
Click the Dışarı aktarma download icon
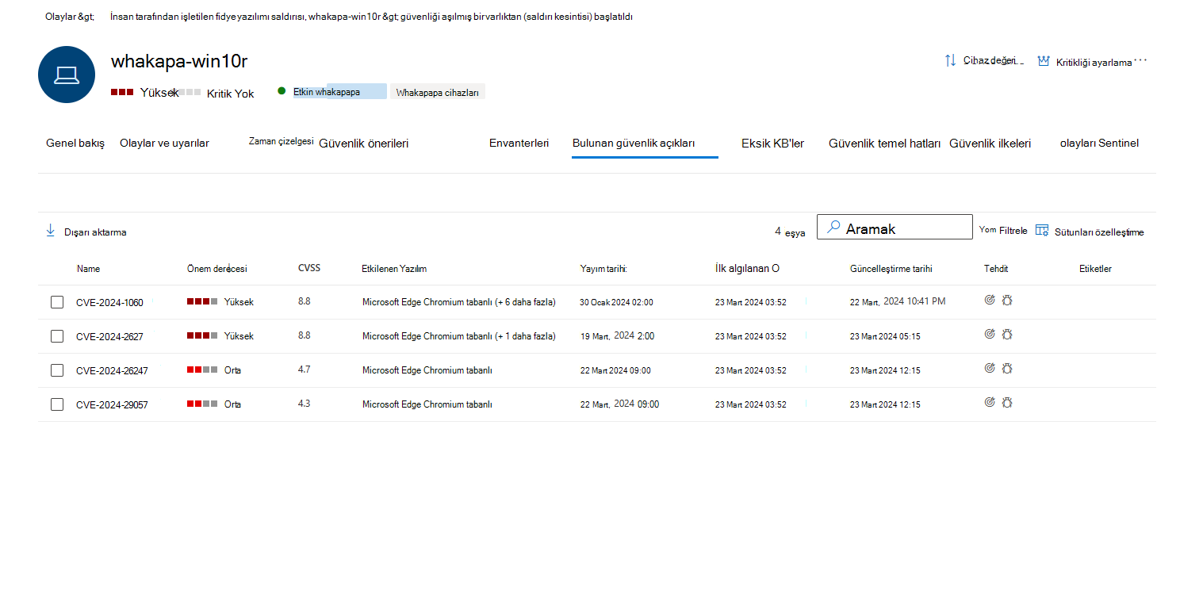(x=51, y=231)
